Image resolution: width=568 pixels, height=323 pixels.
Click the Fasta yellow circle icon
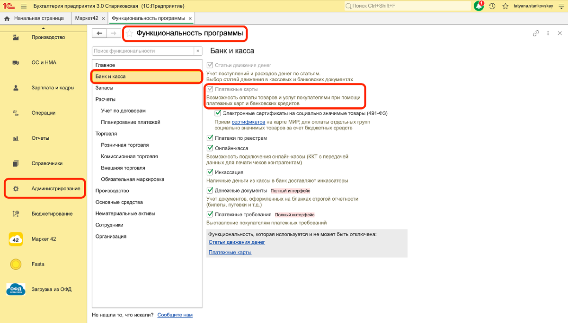click(x=16, y=264)
